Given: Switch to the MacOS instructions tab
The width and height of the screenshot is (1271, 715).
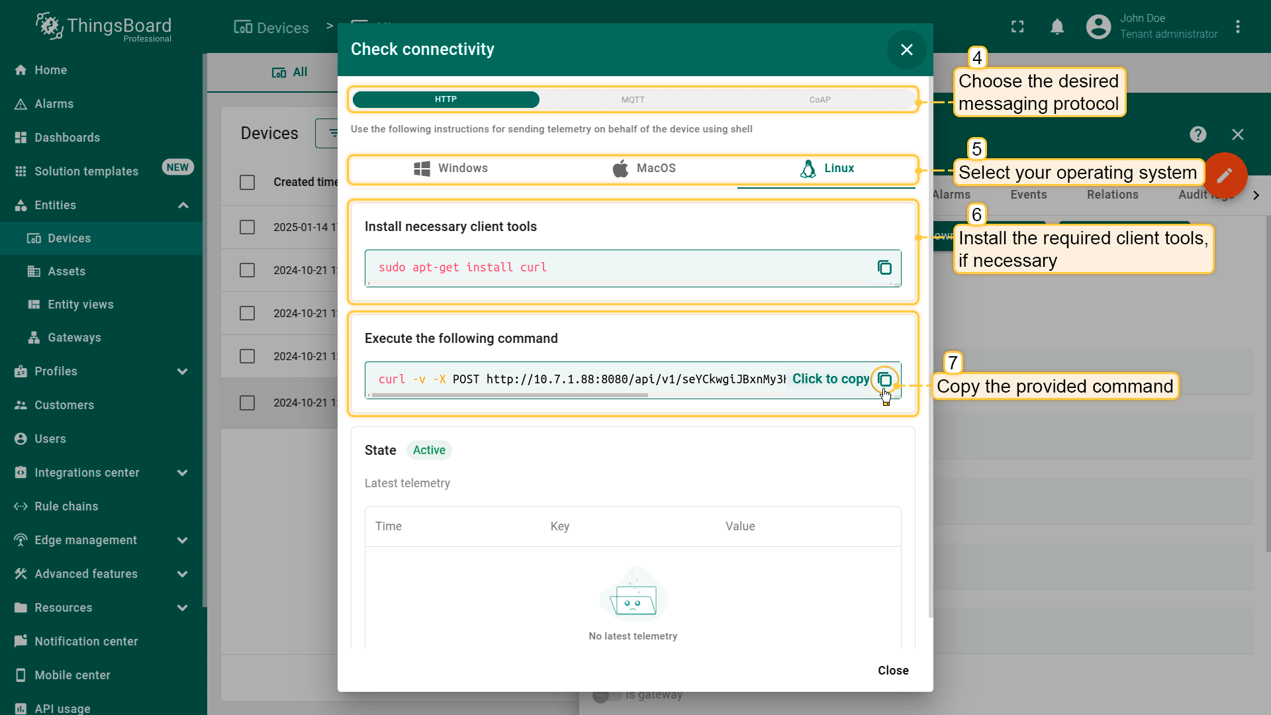Looking at the screenshot, I should click(643, 168).
